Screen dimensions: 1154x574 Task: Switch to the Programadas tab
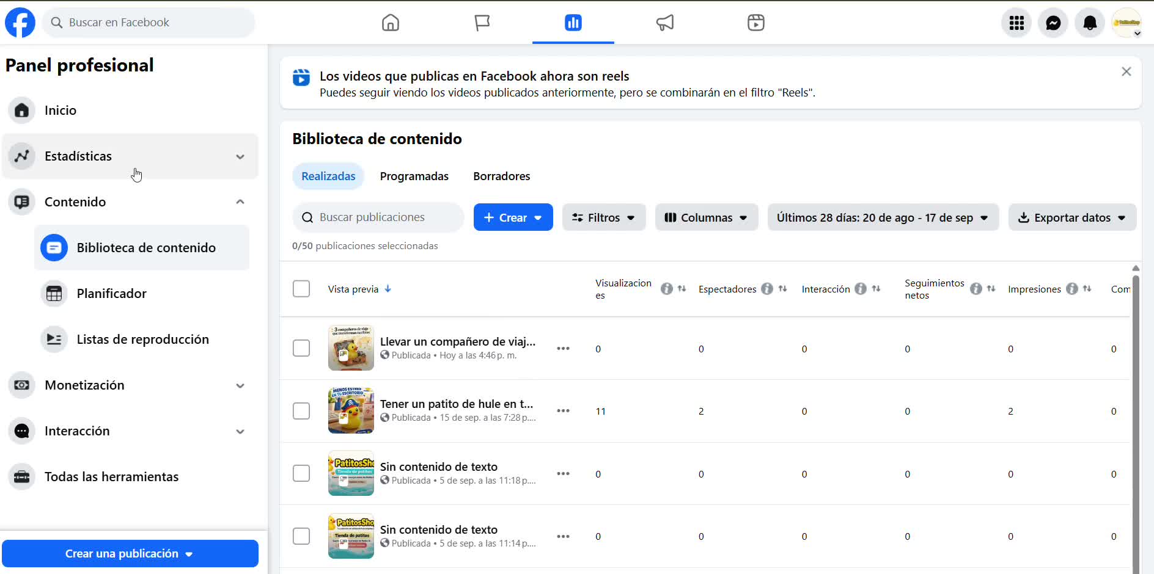point(414,176)
